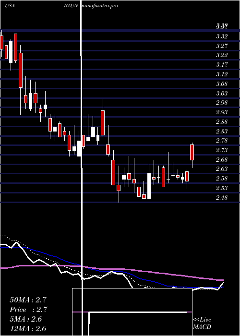
Task: Click the 2.98 price axis label
Action: tap(222, 103)
